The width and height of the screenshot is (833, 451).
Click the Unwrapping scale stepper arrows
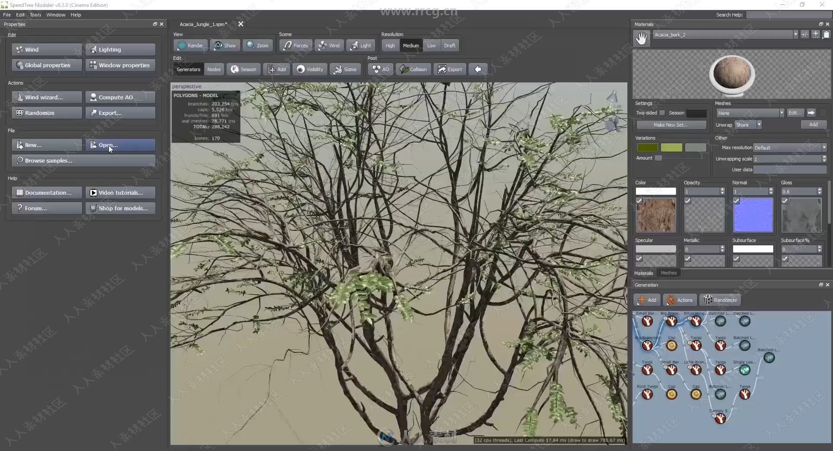(x=824, y=159)
